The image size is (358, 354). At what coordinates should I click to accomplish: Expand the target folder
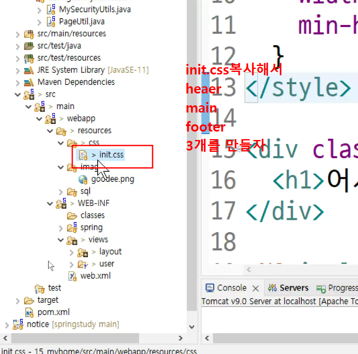(18, 301)
